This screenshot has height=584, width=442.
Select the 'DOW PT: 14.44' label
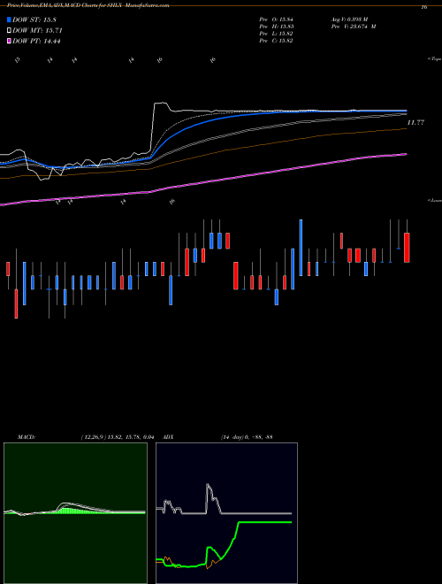coord(36,42)
